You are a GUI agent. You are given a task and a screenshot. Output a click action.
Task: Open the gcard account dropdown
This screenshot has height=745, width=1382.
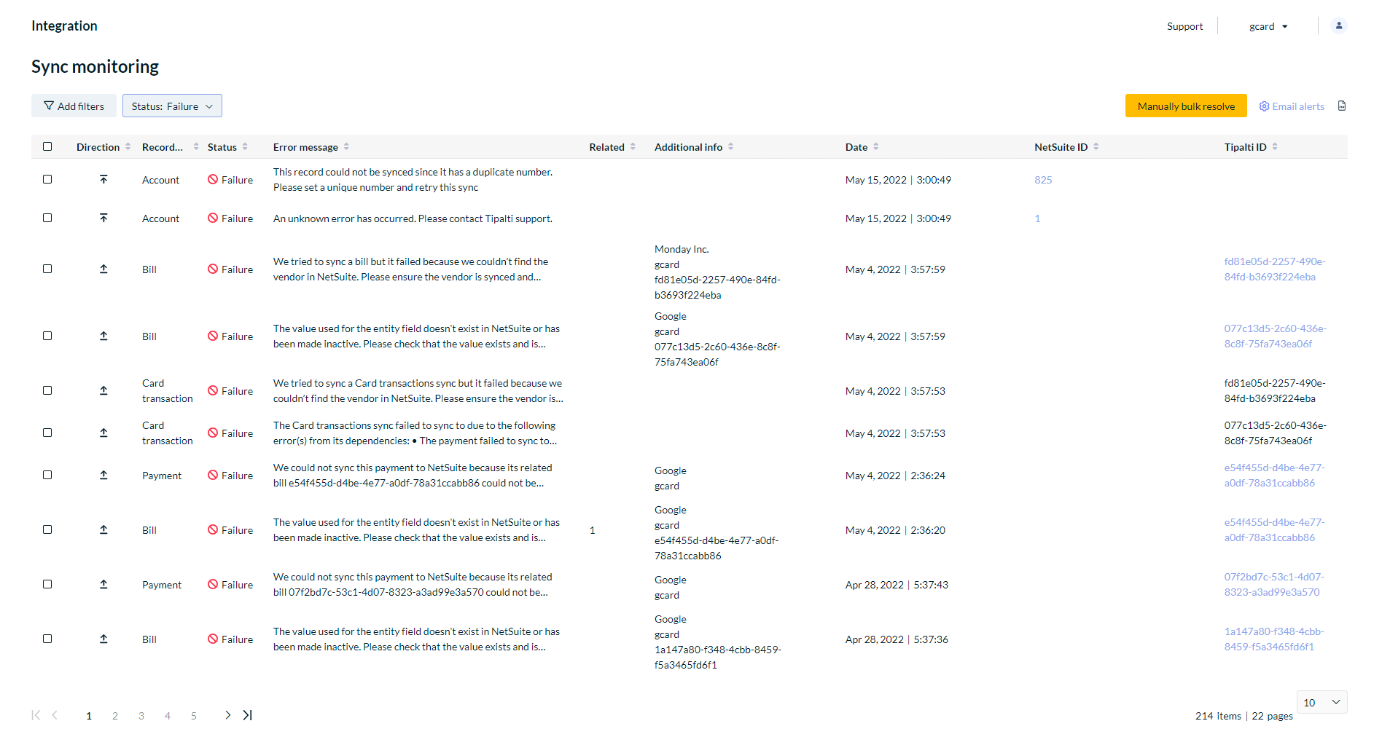click(1268, 26)
